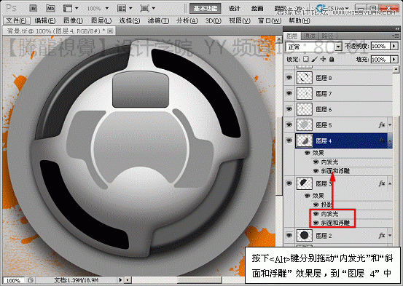Image resolution: width=403 pixels, height=286 pixels.
Task: Toggle visibility of 图层 3
Action: [x=289, y=183]
